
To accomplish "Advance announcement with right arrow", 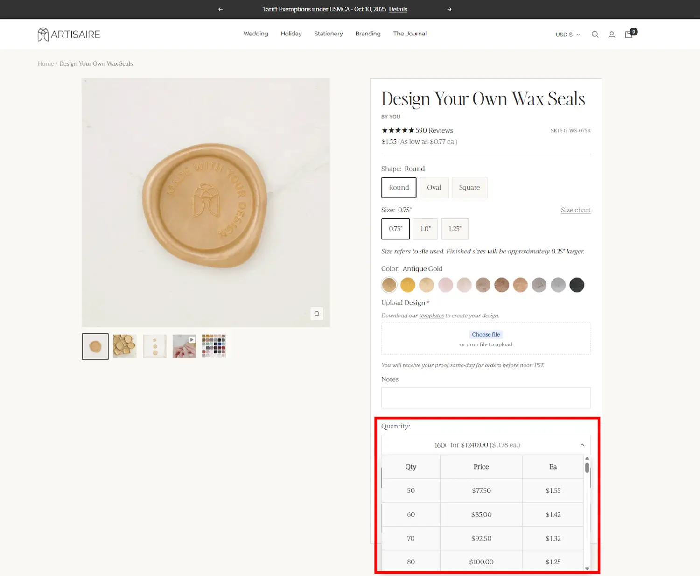I will [x=449, y=9].
